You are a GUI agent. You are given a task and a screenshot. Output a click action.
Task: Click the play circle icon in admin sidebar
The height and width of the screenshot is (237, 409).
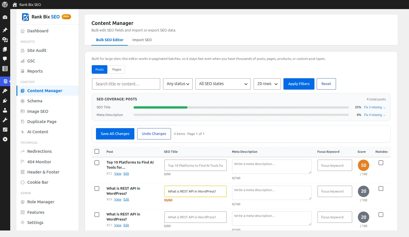pos(5,139)
